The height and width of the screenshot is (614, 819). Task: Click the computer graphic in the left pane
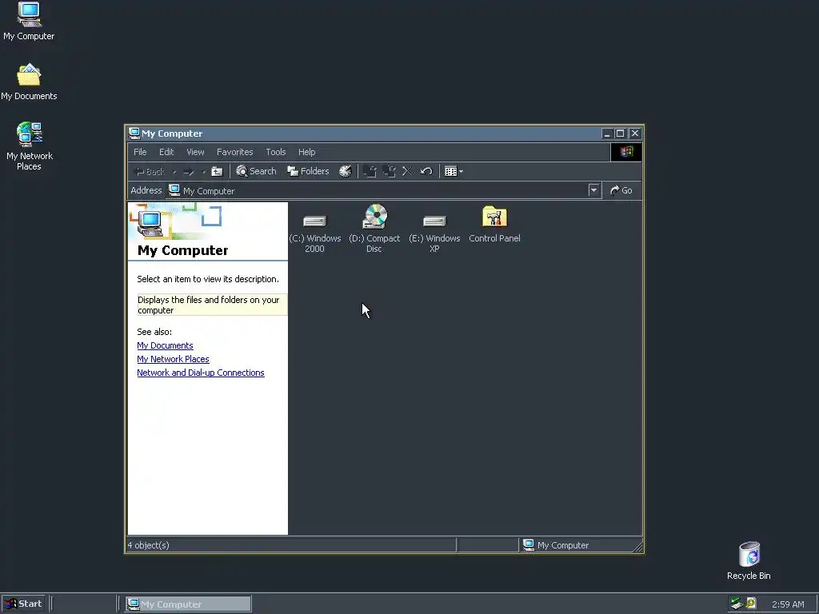pyautogui.click(x=150, y=224)
